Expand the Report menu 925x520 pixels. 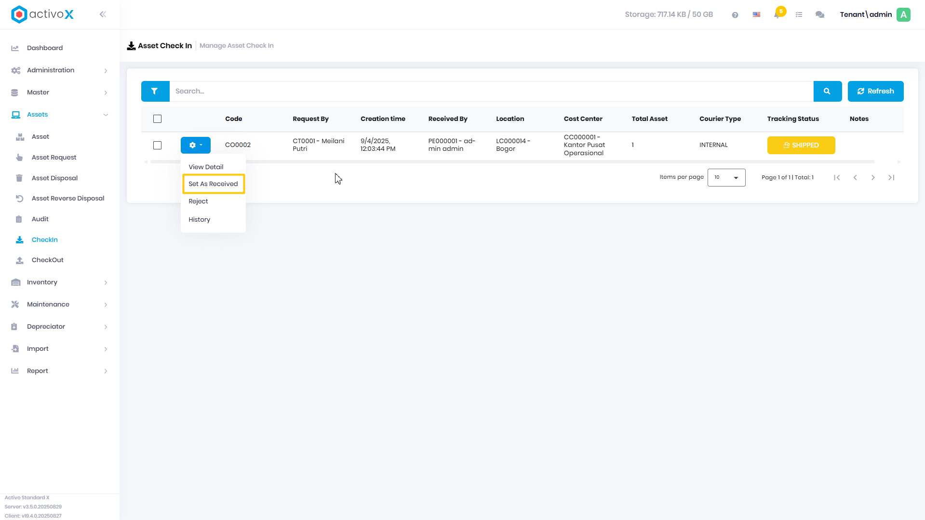click(x=106, y=372)
